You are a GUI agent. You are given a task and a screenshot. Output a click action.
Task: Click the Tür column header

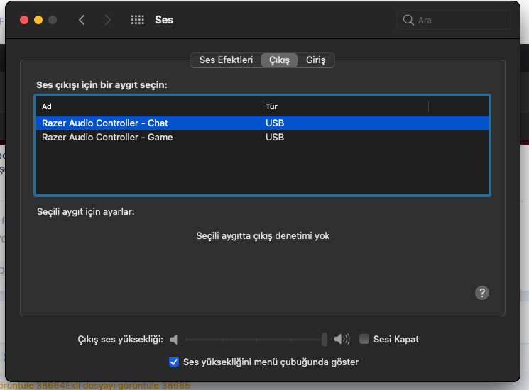[x=346, y=106]
